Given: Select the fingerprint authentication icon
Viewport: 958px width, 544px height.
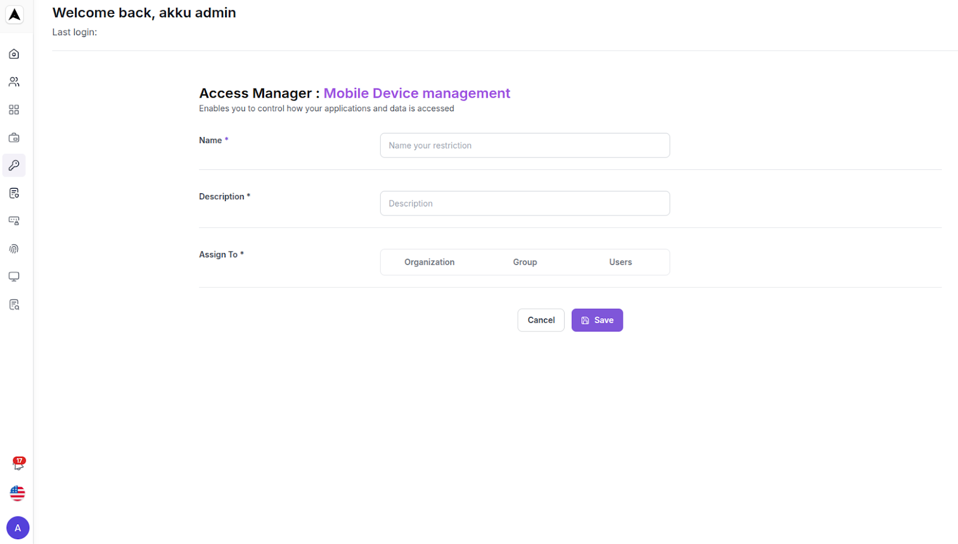Looking at the screenshot, I should [x=13, y=248].
